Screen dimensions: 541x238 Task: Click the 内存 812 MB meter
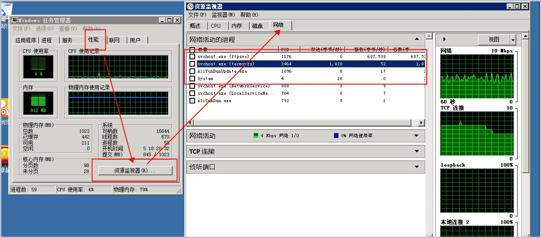tap(39, 104)
